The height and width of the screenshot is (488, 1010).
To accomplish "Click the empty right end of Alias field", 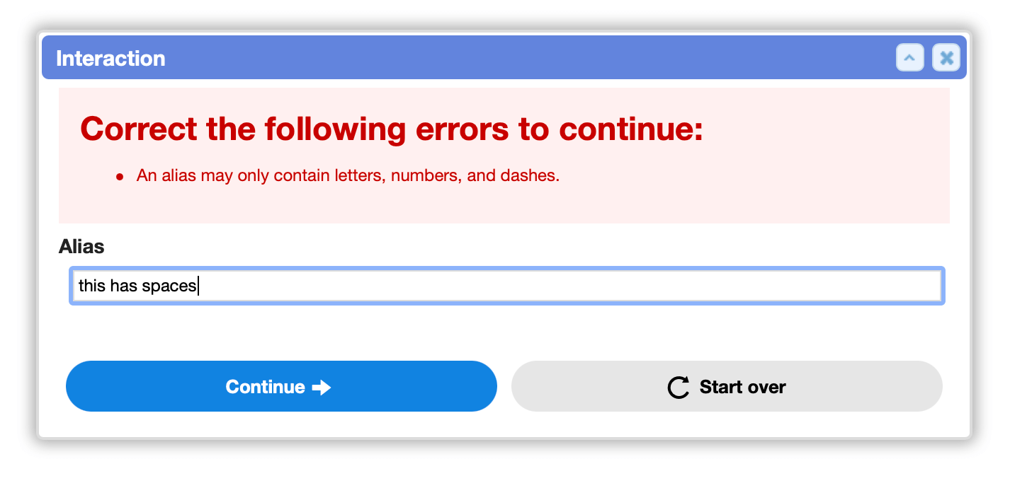I will (567, 286).
